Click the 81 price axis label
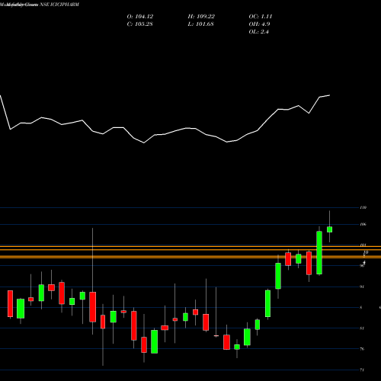Screen dimensions: 381x381 362,328
